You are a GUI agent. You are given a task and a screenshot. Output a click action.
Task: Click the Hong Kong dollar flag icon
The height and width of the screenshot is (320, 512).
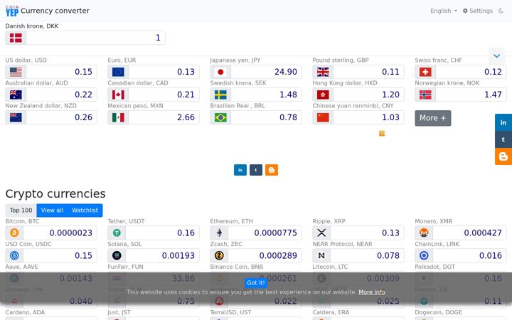[323, 95]
